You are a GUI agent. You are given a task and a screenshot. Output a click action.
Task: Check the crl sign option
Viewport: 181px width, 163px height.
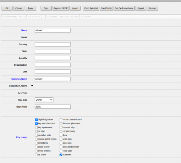(x=36, y=131)
